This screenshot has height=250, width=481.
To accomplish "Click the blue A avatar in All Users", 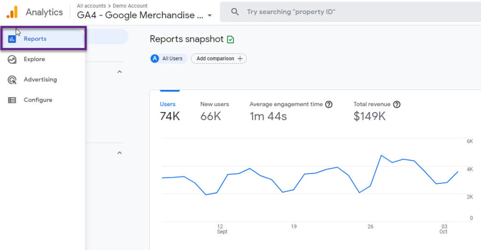I will click(155, 59).
